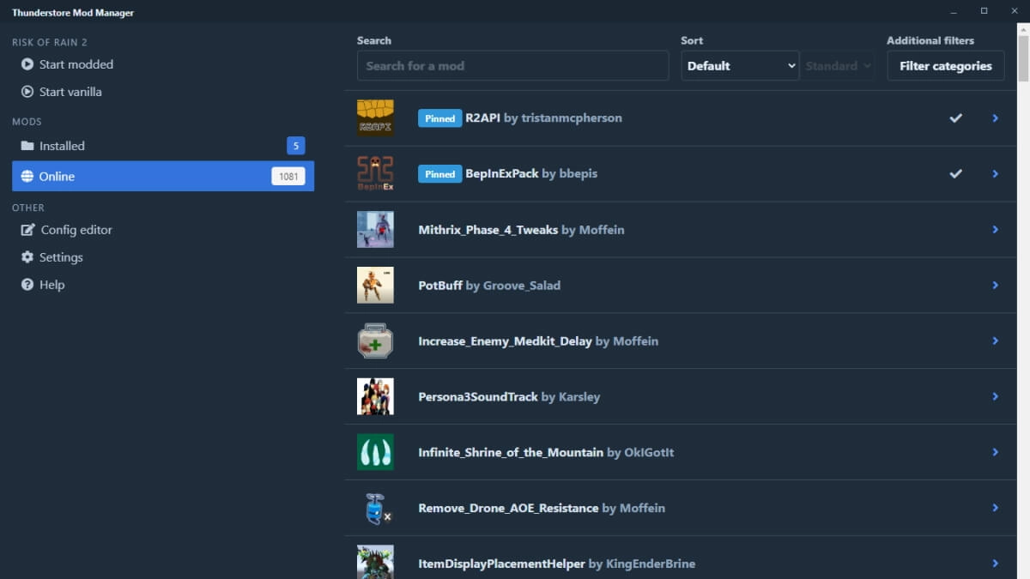
Task: Open the Standard sort direction dropdown
Action: pyautogui.click(x=838, y=66)
